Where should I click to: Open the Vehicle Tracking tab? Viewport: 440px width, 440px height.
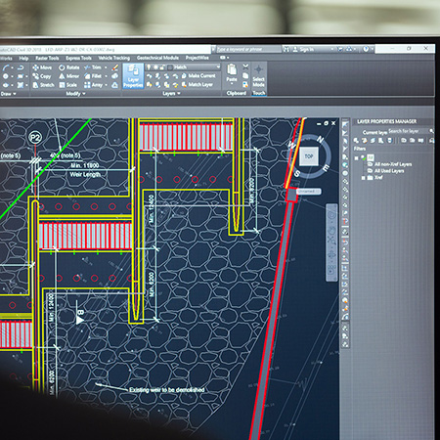coord(114,58)
